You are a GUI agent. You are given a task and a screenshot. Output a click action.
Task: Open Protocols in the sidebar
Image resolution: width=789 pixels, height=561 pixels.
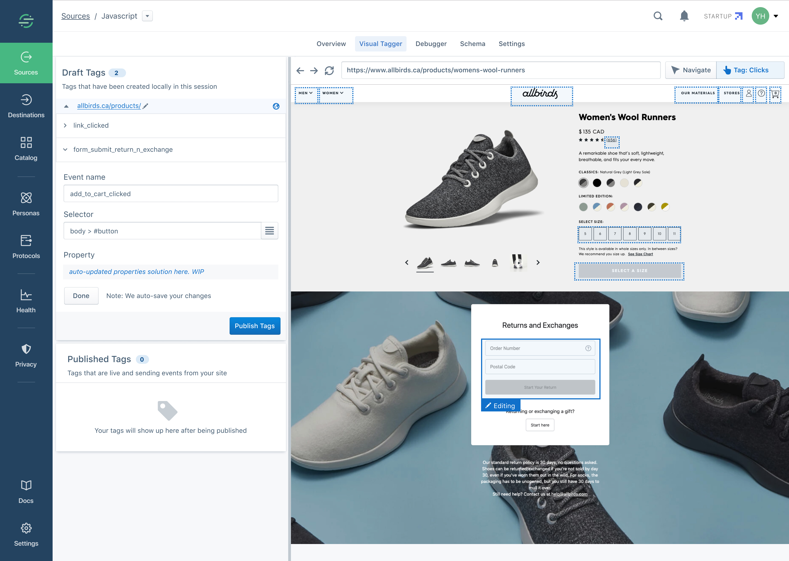click(26, 247)
